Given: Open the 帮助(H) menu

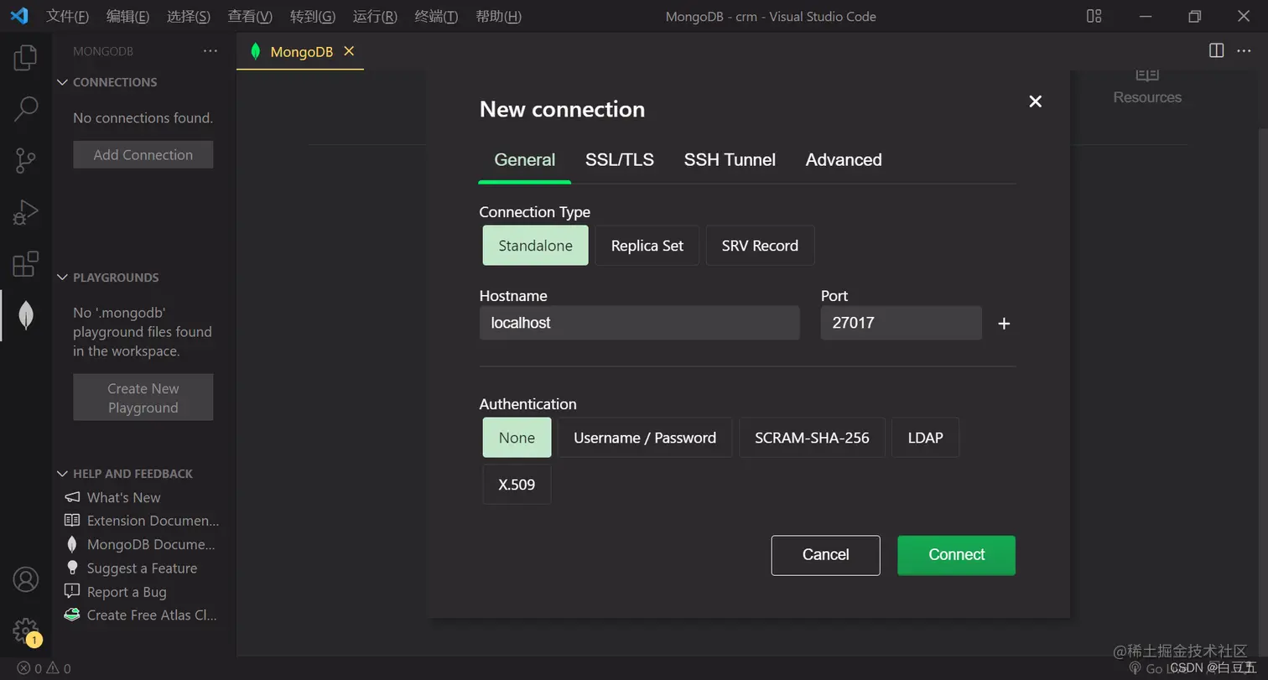Looking at the screenshot, I should pyautogui.click(x=498, y=16).
